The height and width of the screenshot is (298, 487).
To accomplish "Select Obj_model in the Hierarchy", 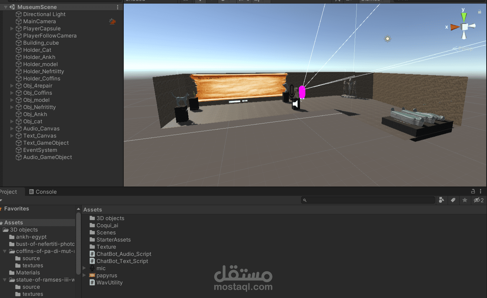I will pos(36,100).
